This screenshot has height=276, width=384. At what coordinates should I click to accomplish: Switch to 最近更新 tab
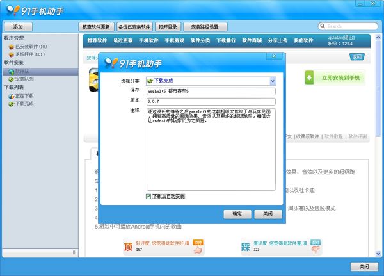coord(123,40)
